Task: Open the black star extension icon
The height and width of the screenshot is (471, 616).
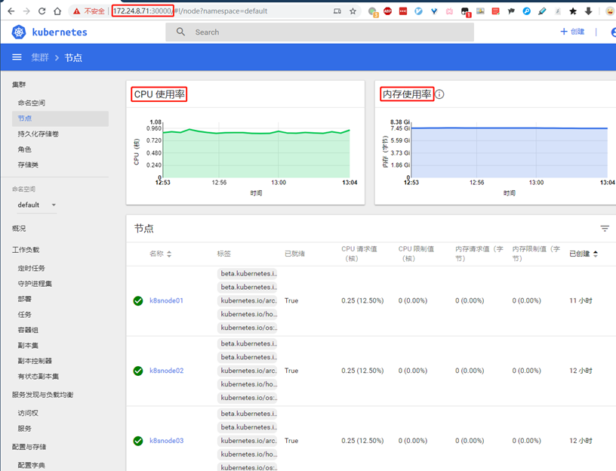Action: pyautogui.click(x=573, y=11)
